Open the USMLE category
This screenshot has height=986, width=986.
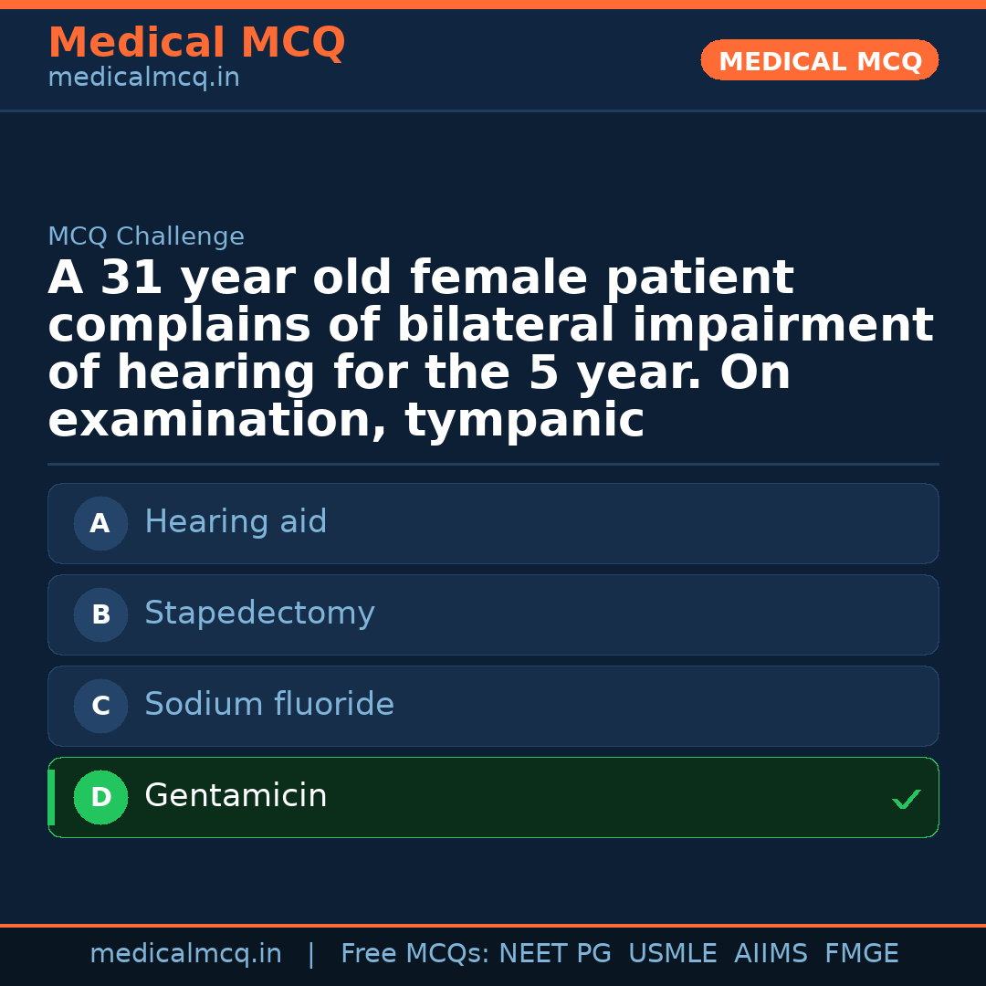point(673,953)
